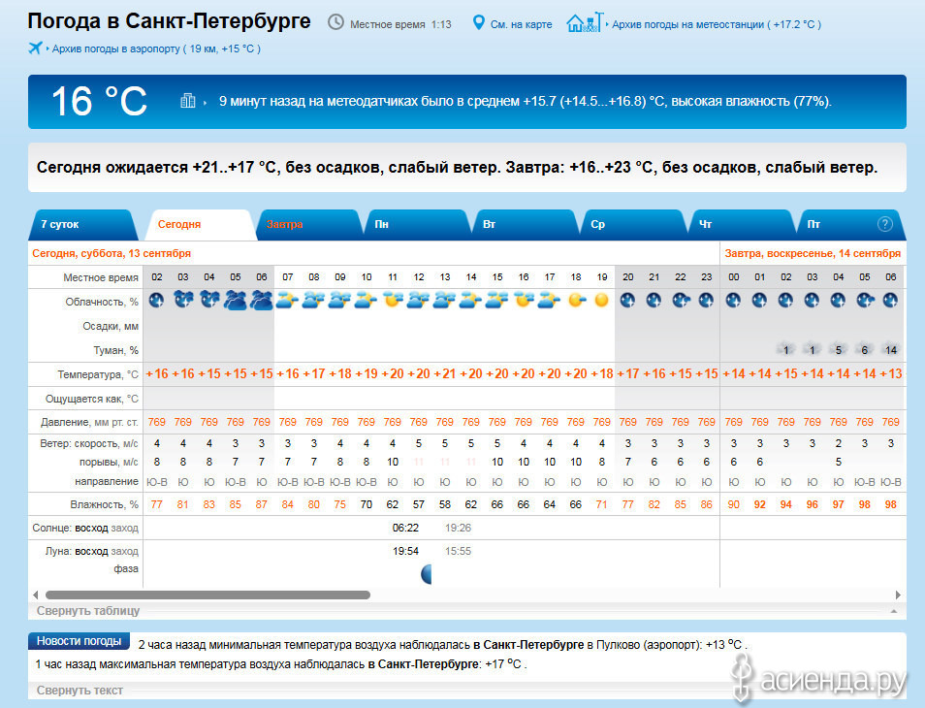Collapse the table with Свернуть таблицу
This screenshot has width=925, height=708.
(88, 611)
